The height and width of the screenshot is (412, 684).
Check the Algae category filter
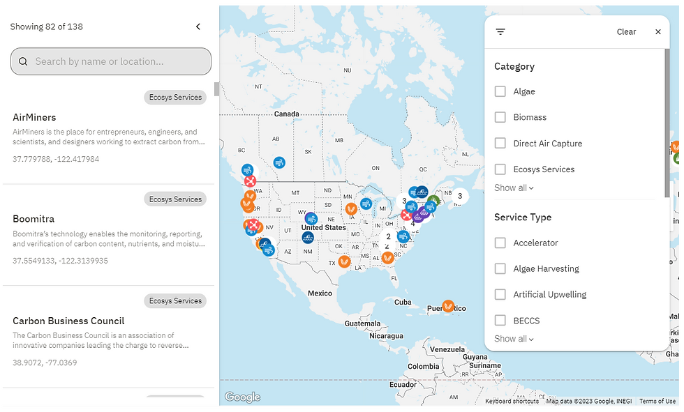[x=500, y=91]
